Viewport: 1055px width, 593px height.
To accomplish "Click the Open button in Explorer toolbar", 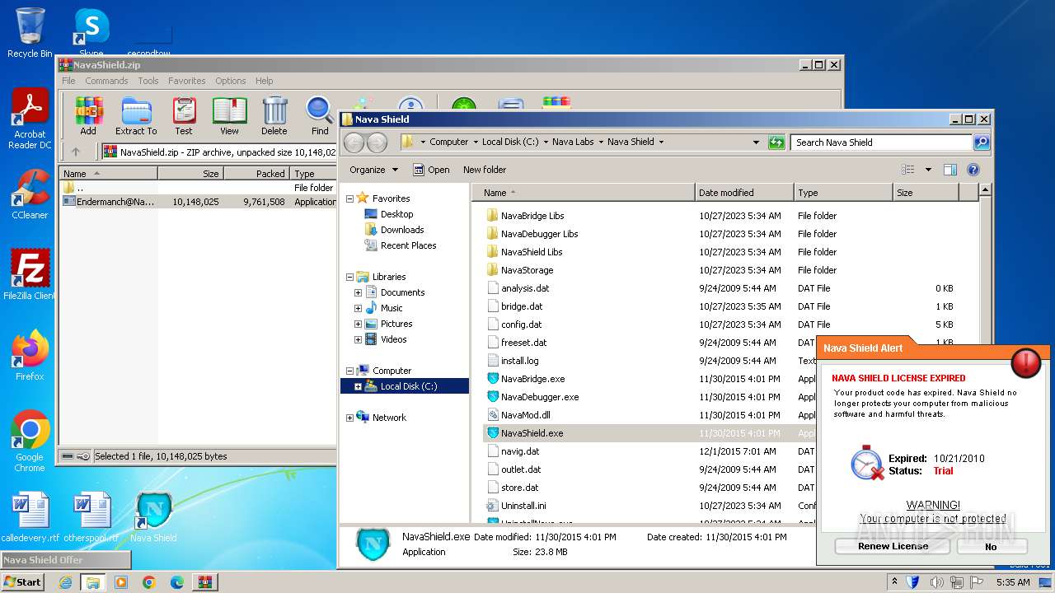I will click(x=431, y=170).
